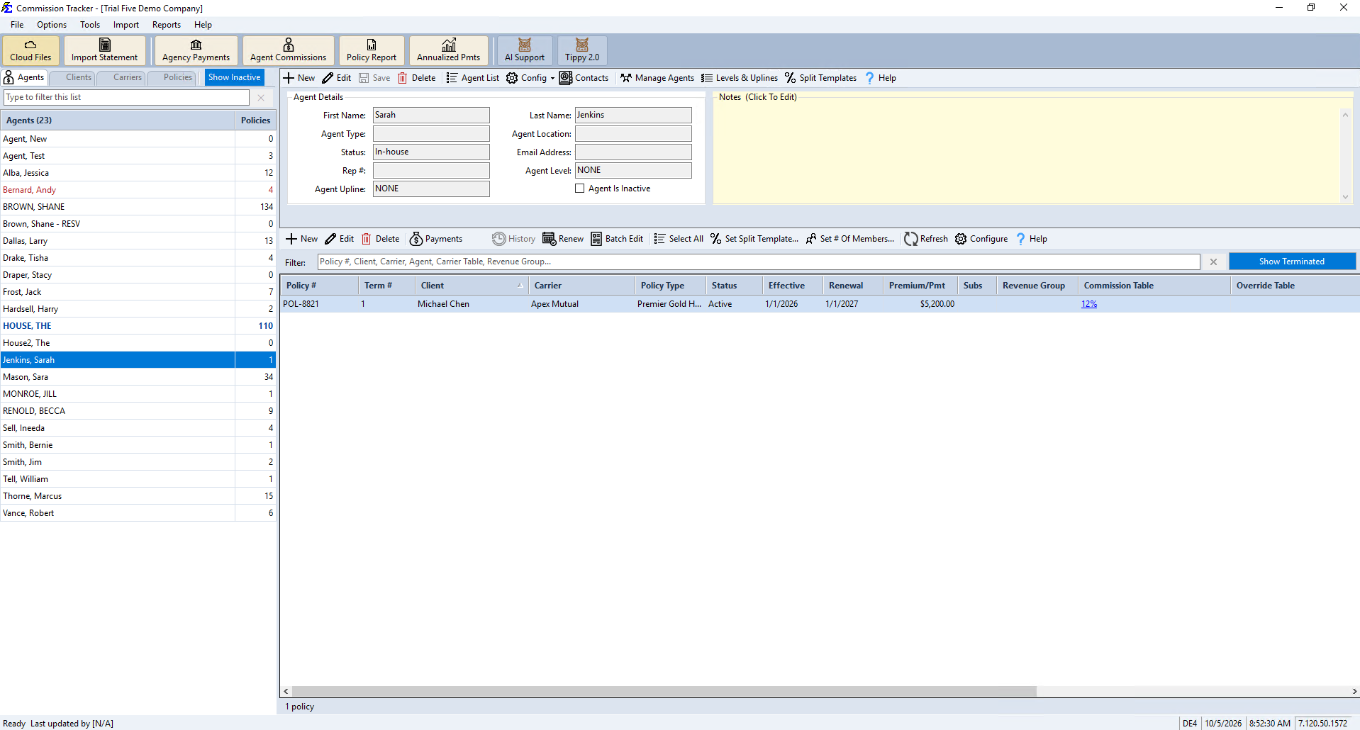Refresh the policy list
The height and width of the screenshot is (730, 1360).
click(x=926, y=239)
